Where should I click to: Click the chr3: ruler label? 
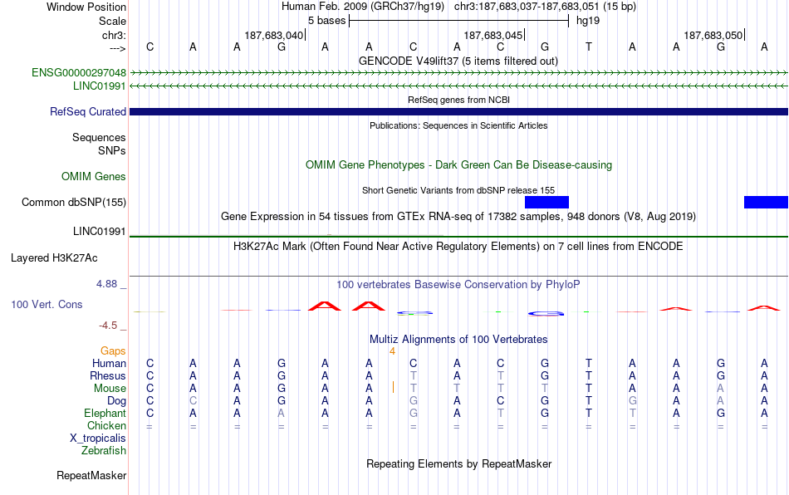(114, 35)
